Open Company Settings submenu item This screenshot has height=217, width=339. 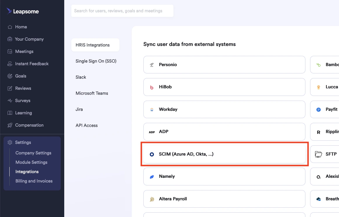(33, 153)
